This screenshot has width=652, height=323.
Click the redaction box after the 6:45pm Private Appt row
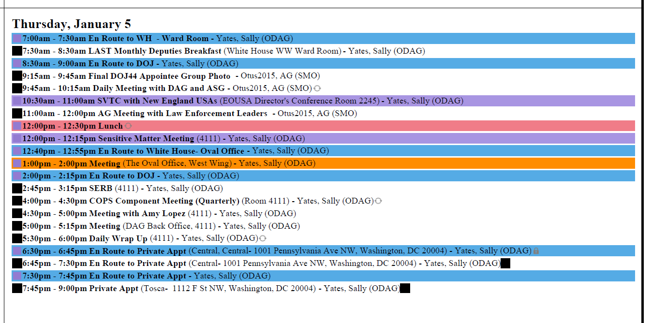click(505, 264)
